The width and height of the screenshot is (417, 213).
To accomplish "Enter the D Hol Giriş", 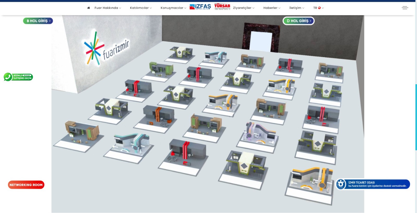I will 299,21.
